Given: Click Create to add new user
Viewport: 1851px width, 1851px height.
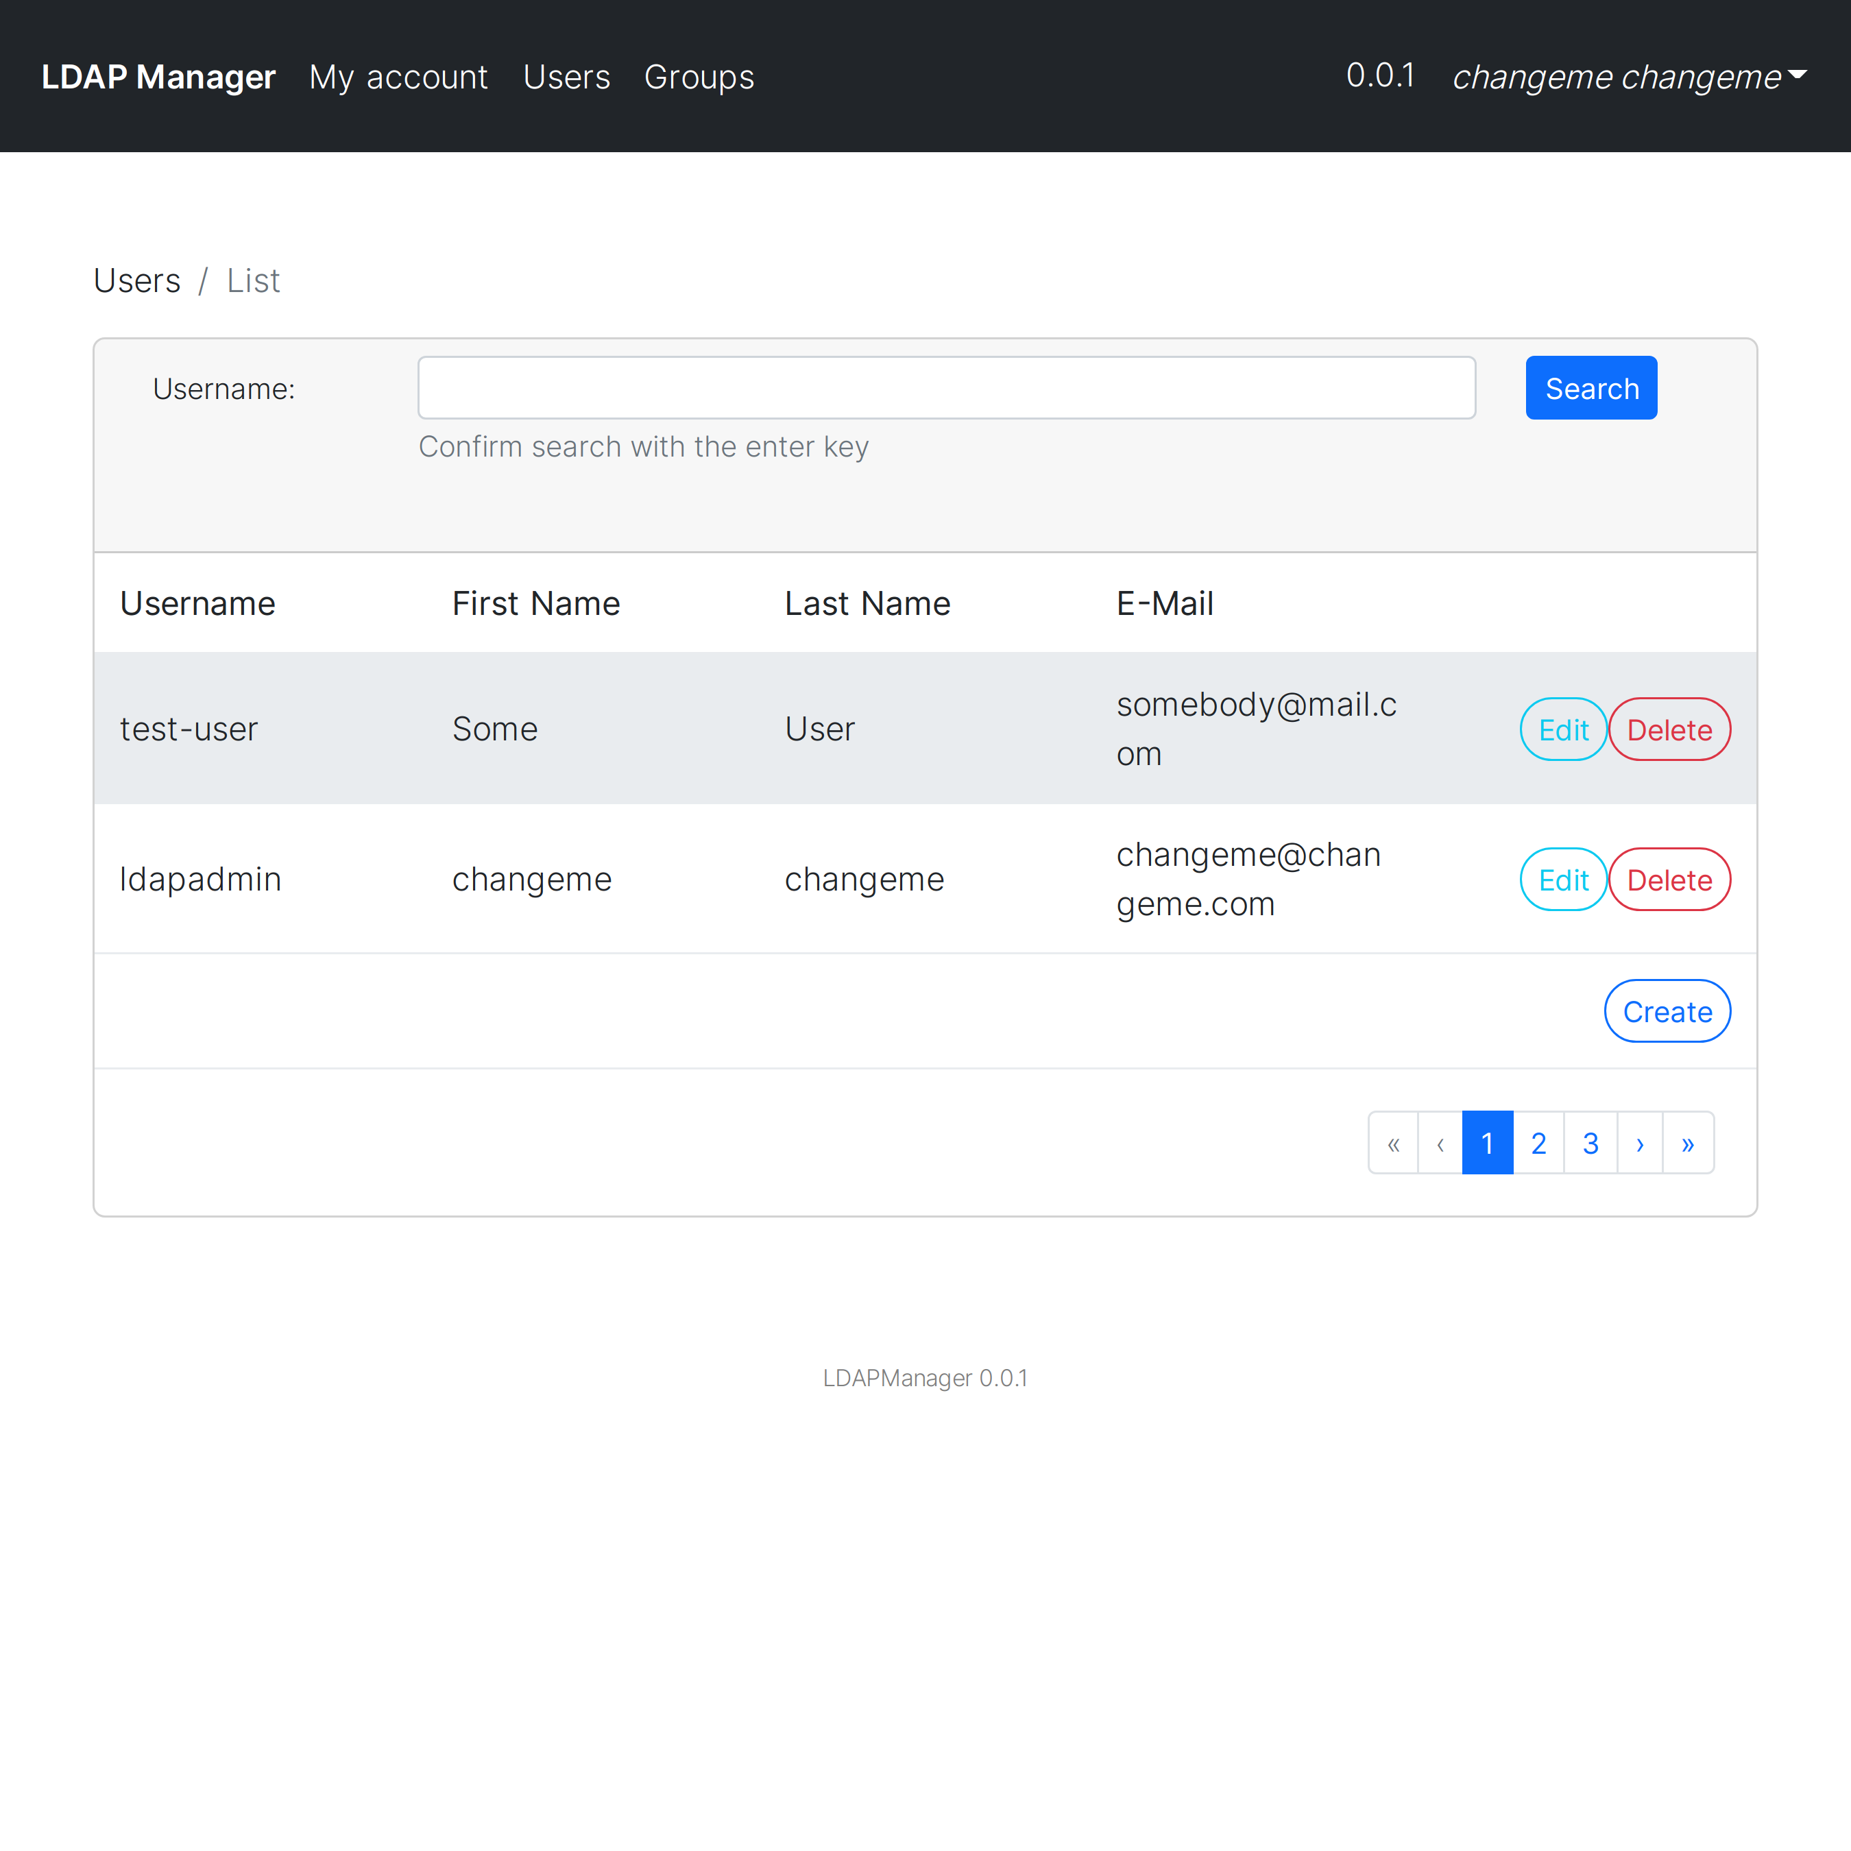Looking at the screenshot, I should [x=1666, y=1012].
